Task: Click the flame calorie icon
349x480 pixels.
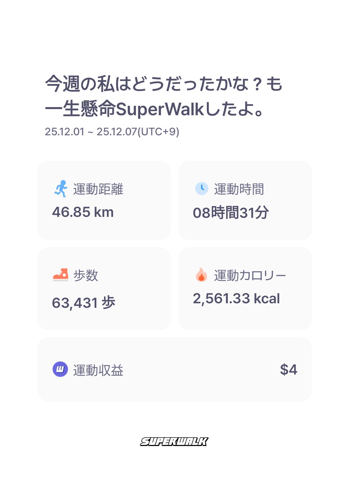Action: [x=201, y=275]
